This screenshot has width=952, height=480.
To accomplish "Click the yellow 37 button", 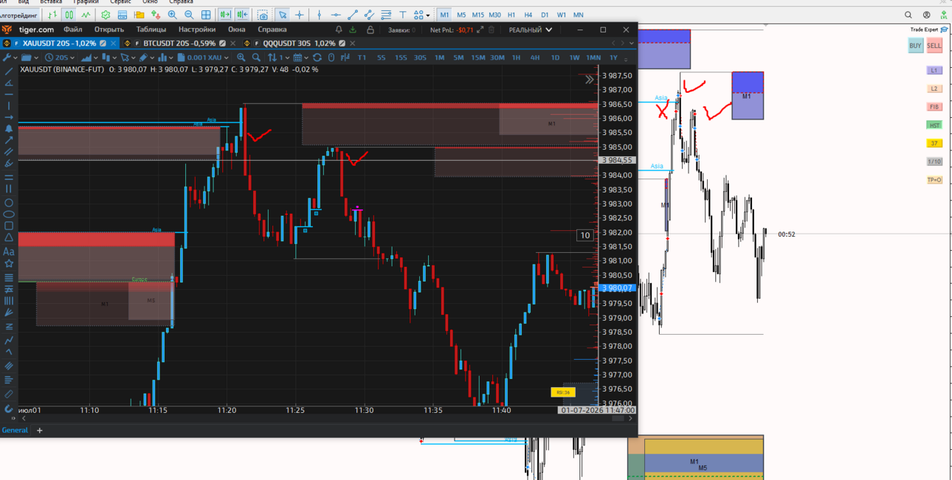I will [x=934, y=143].
